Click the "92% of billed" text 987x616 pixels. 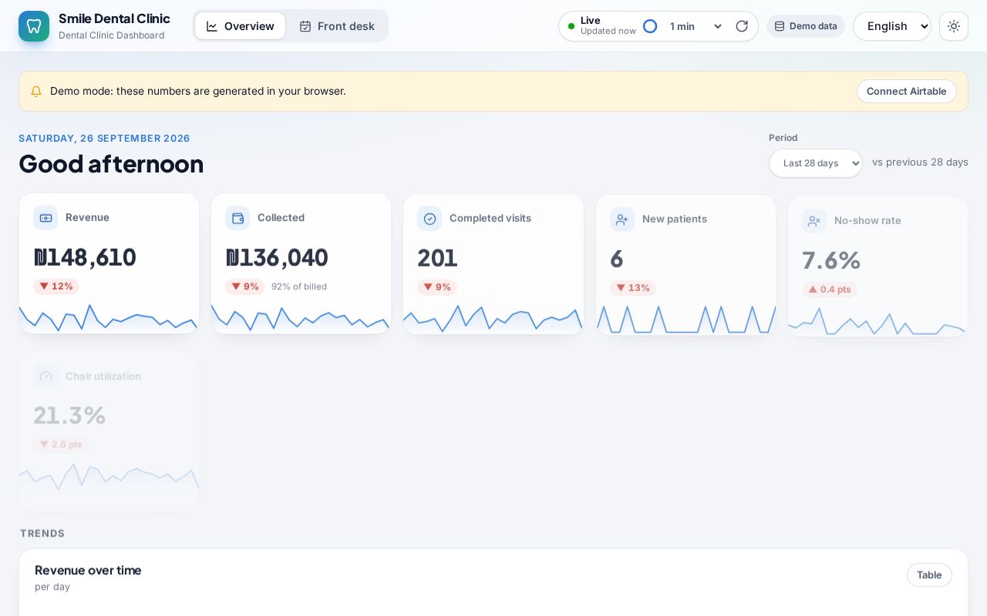[x=299, y=286]
